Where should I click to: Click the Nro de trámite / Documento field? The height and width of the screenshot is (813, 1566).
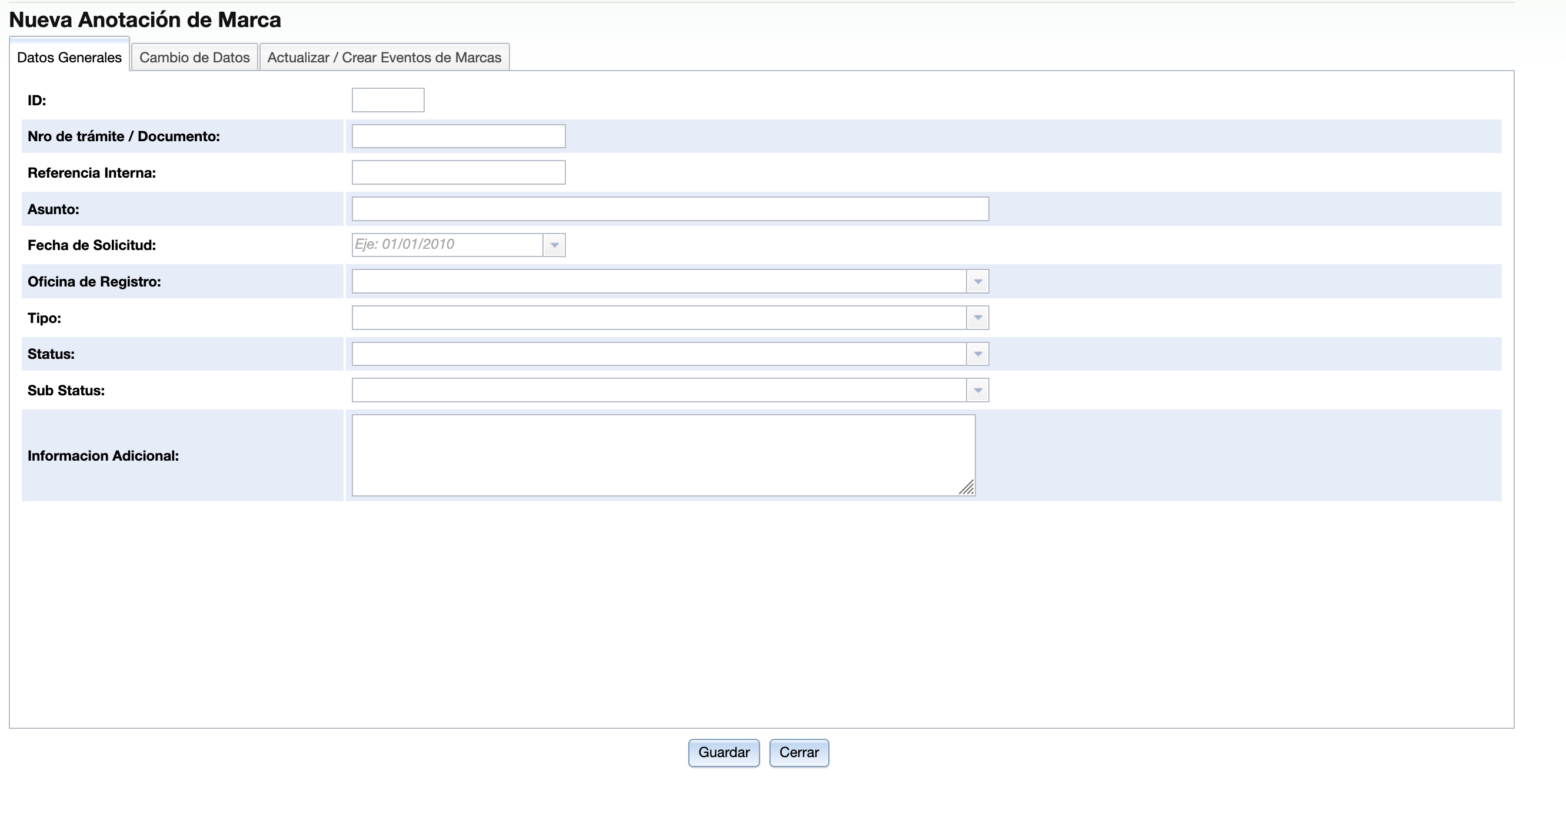[x=458, y=136]
